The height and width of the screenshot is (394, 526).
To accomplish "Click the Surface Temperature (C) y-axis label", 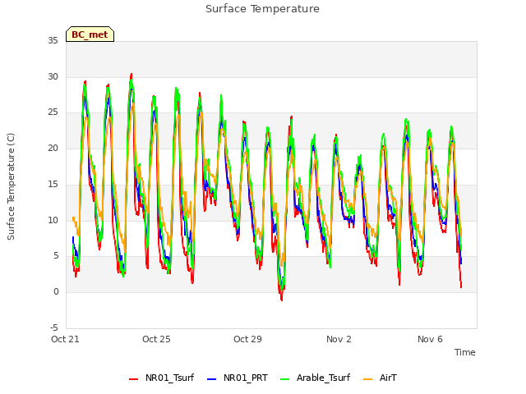I will [x=11, y=186].
